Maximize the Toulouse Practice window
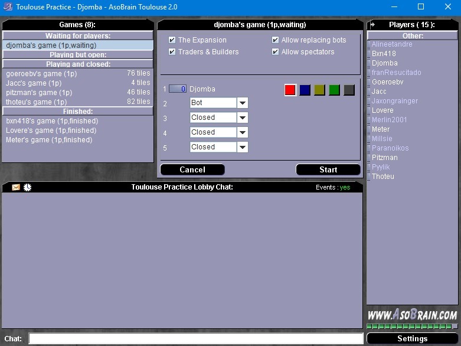Viewport: 461px width, 346px height. pos(421,6)
